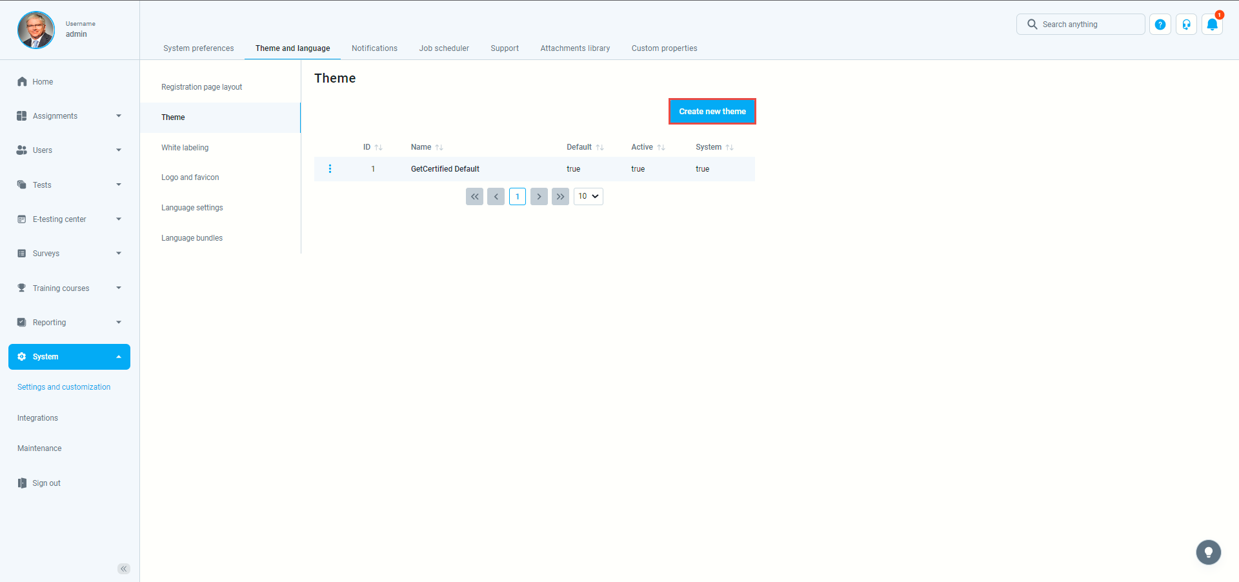Collapse the sidebar with double-chevron icon

[x=124, y=568]
